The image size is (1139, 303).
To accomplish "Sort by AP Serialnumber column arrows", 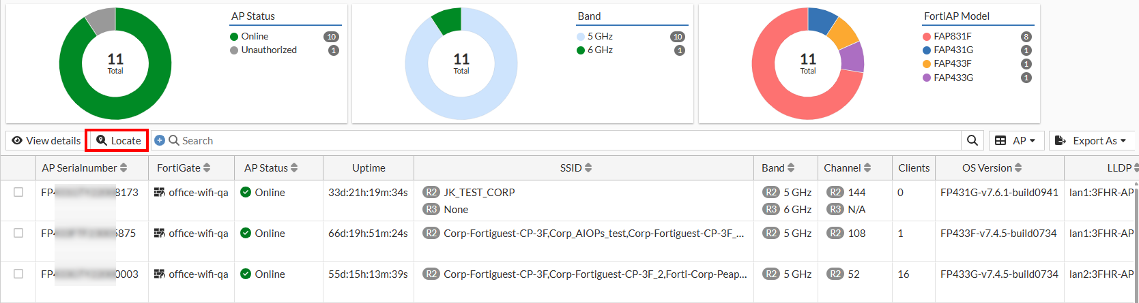I will (x=124, y=168).
